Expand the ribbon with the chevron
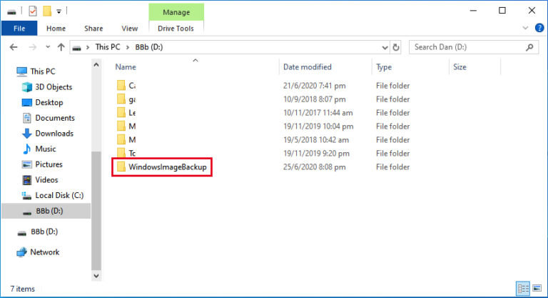This screenshot has height=298, width=548. pos(525,28)
